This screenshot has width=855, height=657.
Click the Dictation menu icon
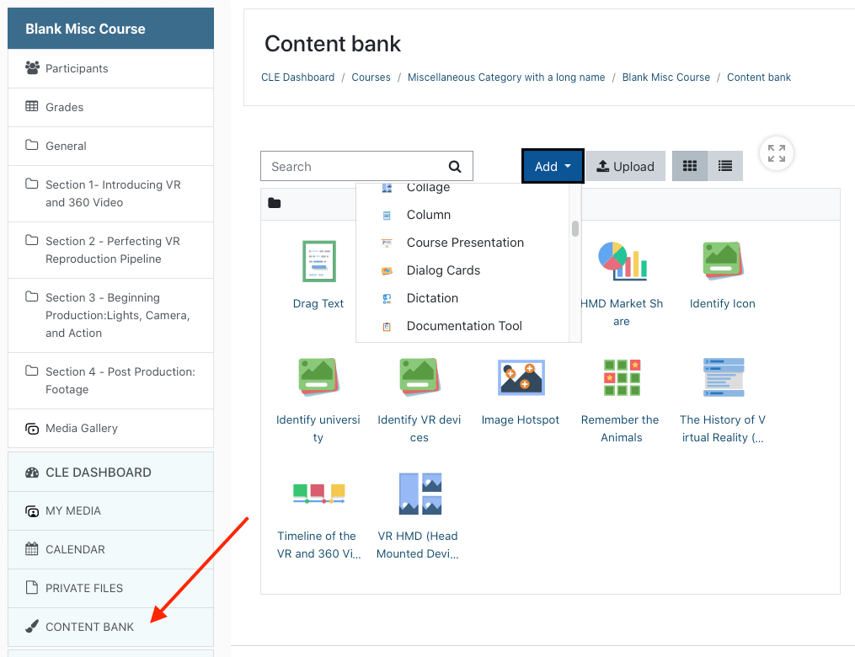click(x=387, y=299)
